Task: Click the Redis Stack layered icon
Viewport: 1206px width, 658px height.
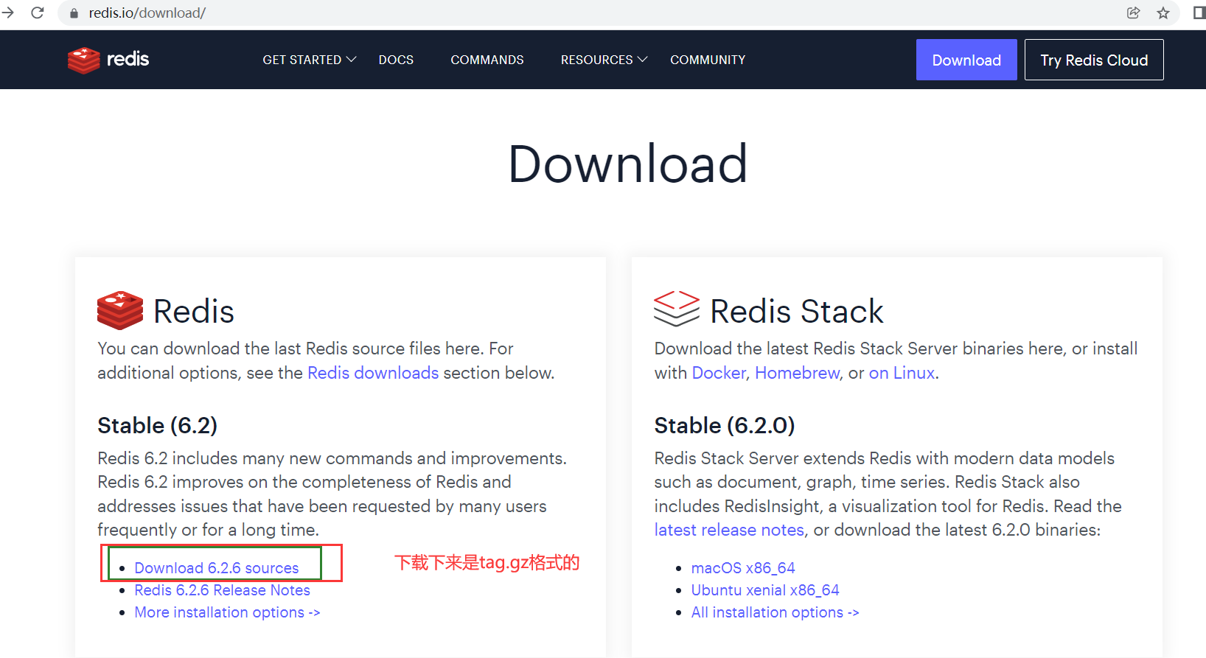Action: pyautogui.click(x=677, y=309)
